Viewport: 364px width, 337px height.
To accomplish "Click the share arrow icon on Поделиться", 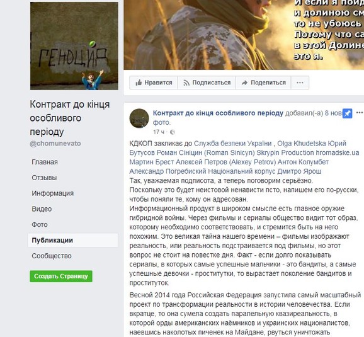I will 244,83.
